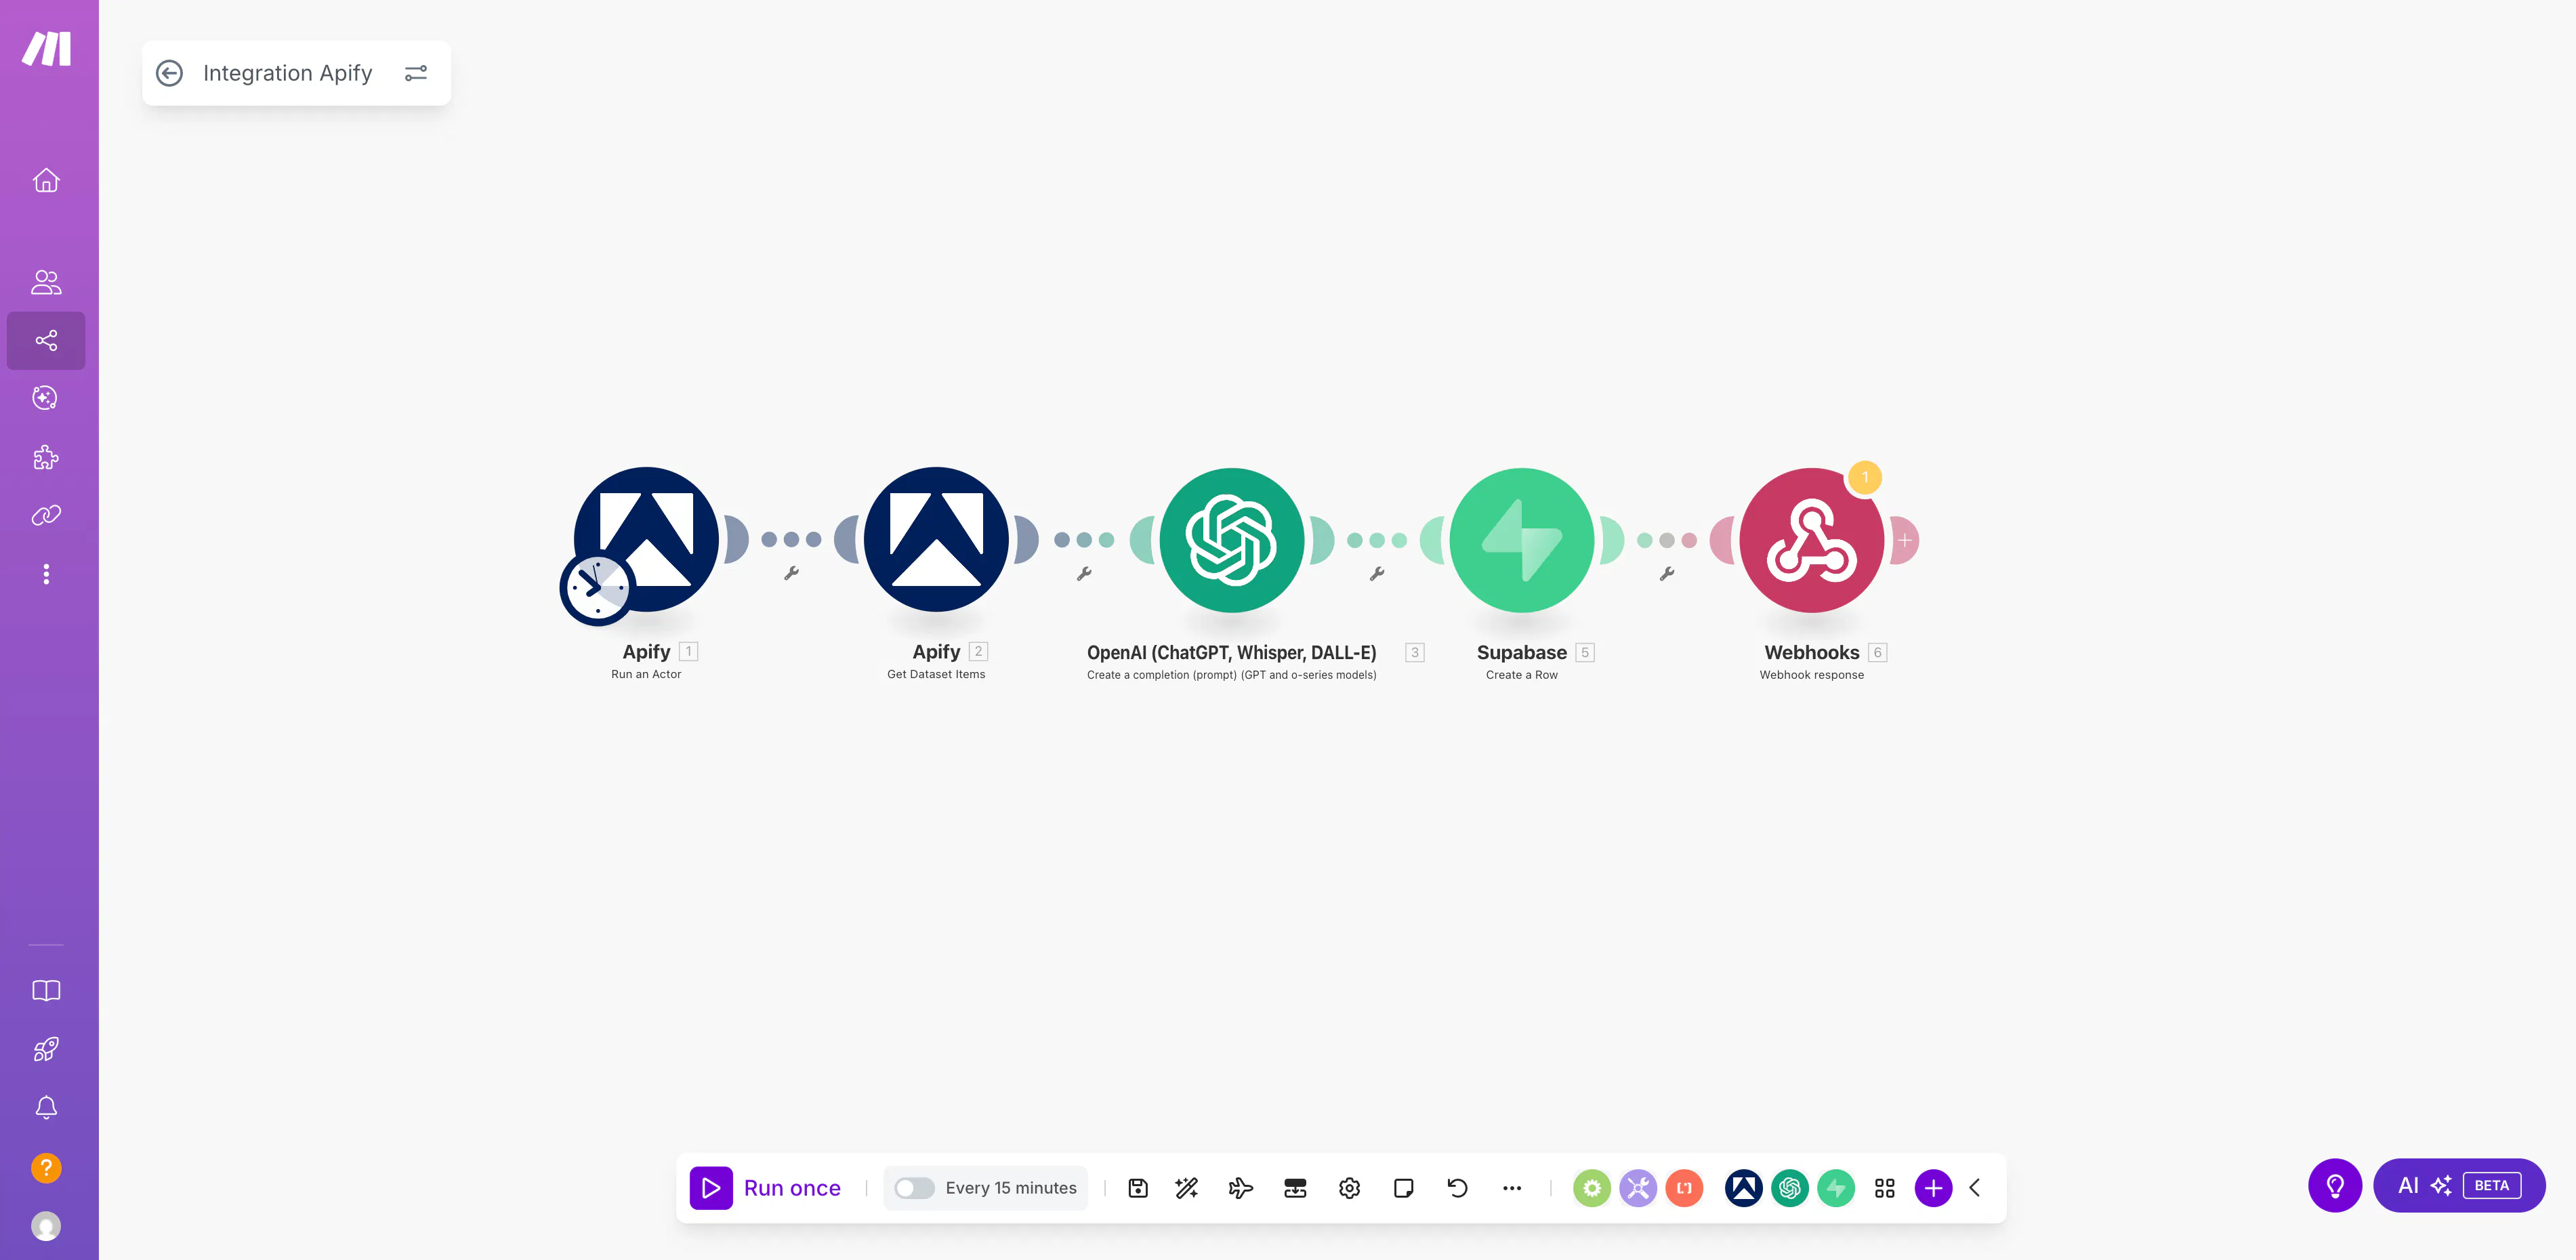The height and width of the screenshot is (1260, 2576).
Task: Open the user profile avatar
Action: (x=46, y=1226)
